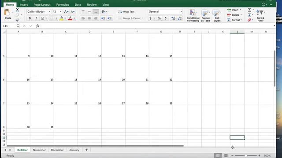This screenshot has height=158, width=282.
Task: Click the Wrap Text button
Action: point(126,12)
